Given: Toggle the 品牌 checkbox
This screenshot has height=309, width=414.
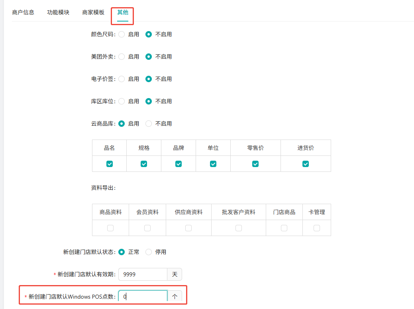Looking at the screenshot, I should pos(179,164).
